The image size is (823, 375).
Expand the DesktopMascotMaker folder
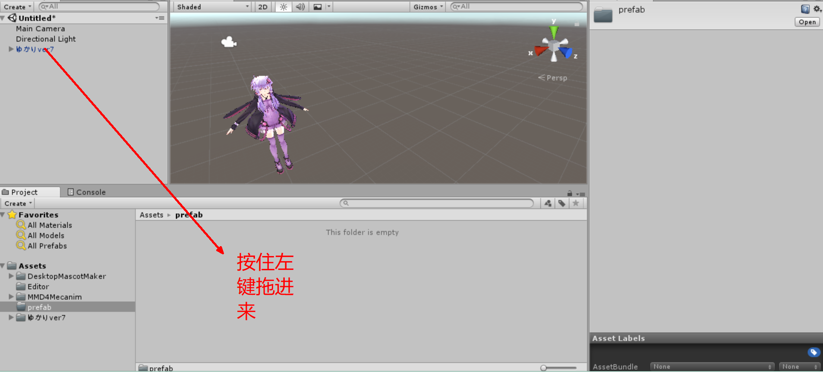11,276
